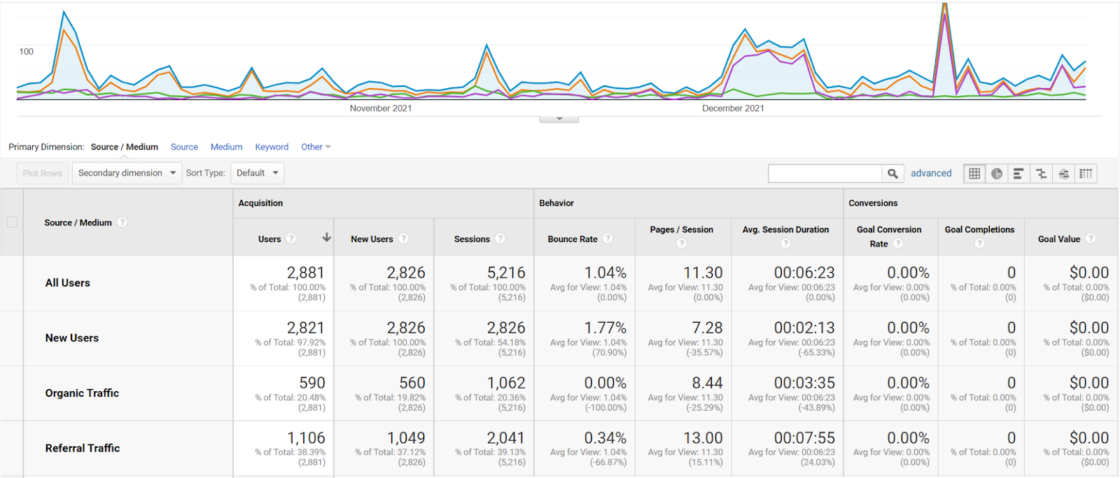This screenshot has height=478, width=1120.
Task: Switch to Pivot table view icon
Action: [x=1086, y=174]
